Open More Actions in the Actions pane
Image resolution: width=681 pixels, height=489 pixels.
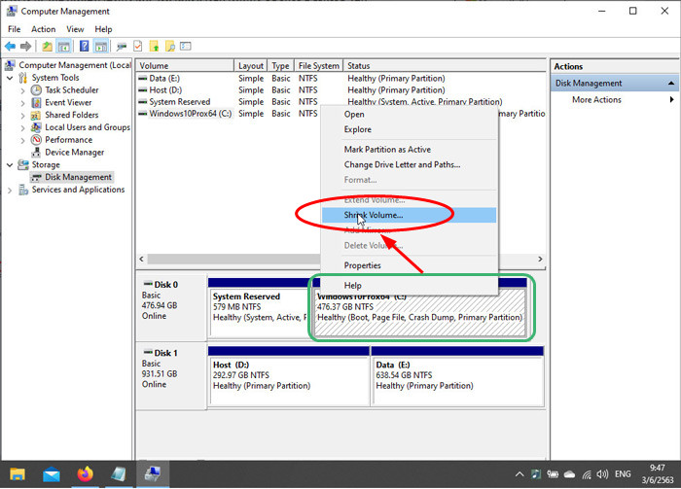(x=596, y=99)
